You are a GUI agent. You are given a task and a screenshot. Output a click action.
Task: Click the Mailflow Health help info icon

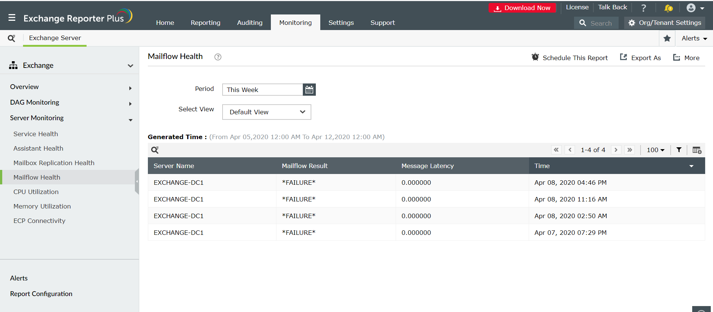click(218, 57)
